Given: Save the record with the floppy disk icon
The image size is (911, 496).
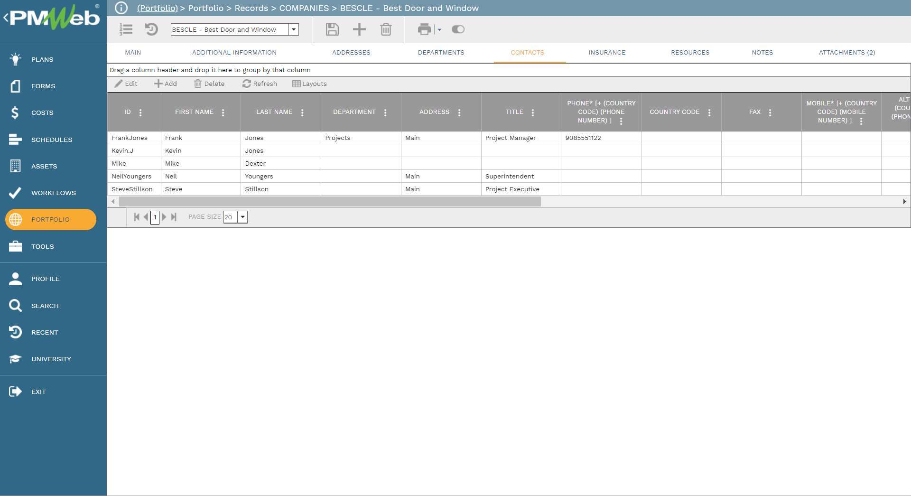Looking at the screenshot, I should click(x=332, y=29).
